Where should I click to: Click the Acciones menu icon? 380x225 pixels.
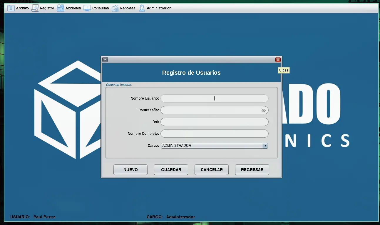[x=60, y=8]
